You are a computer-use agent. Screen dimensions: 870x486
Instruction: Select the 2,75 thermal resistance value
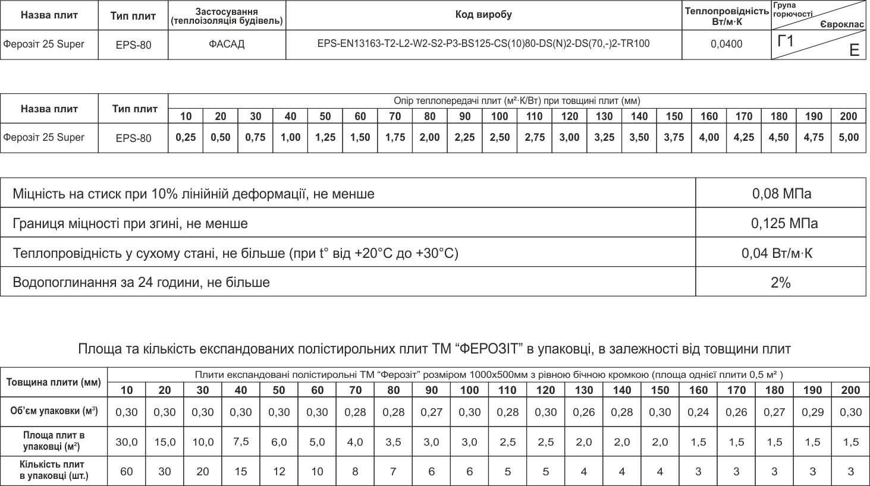click(x=535, y=138)
